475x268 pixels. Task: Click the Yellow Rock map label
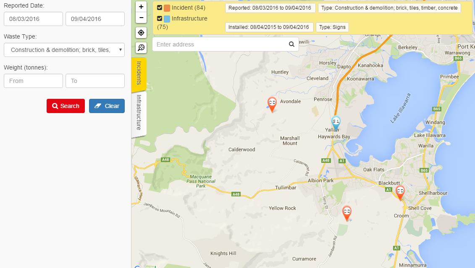(x=282, y=208)
